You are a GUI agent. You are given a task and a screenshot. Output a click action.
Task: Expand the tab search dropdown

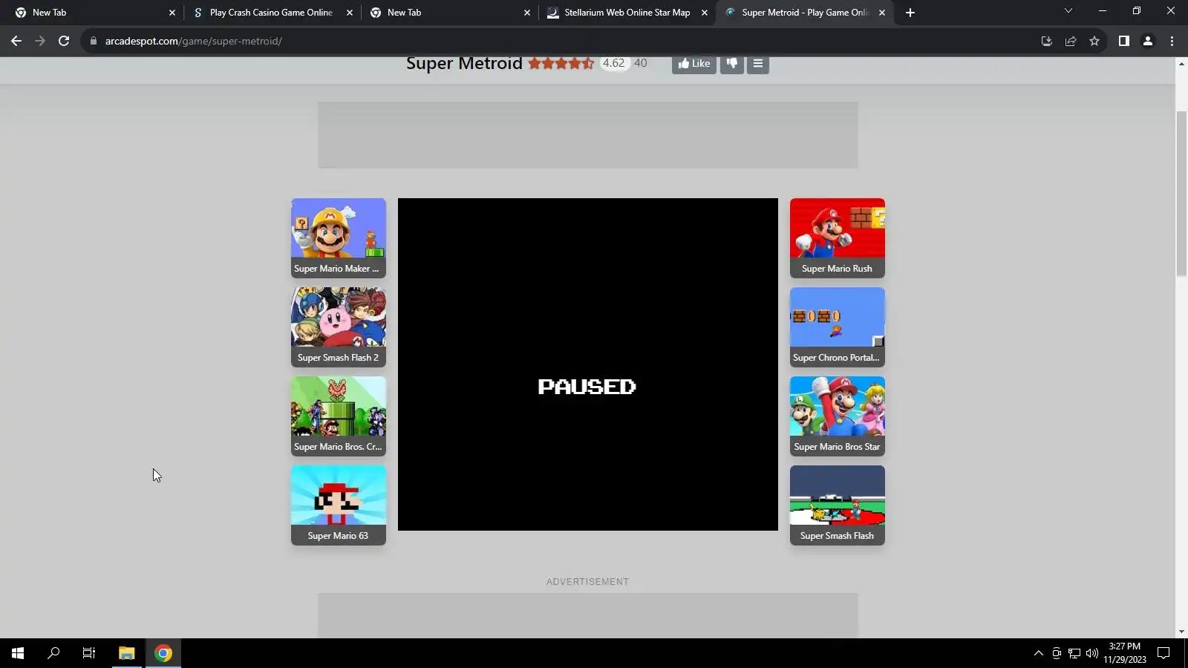[x=1068, y=11]
